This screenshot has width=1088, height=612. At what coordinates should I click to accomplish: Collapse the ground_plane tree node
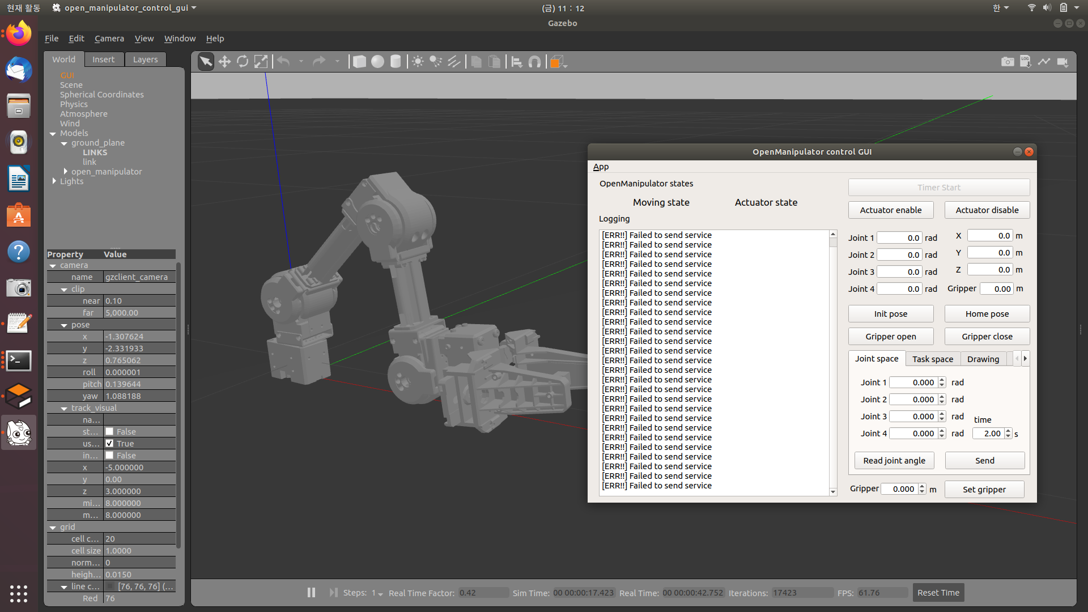pyautogui.click(x=64, y=143)
